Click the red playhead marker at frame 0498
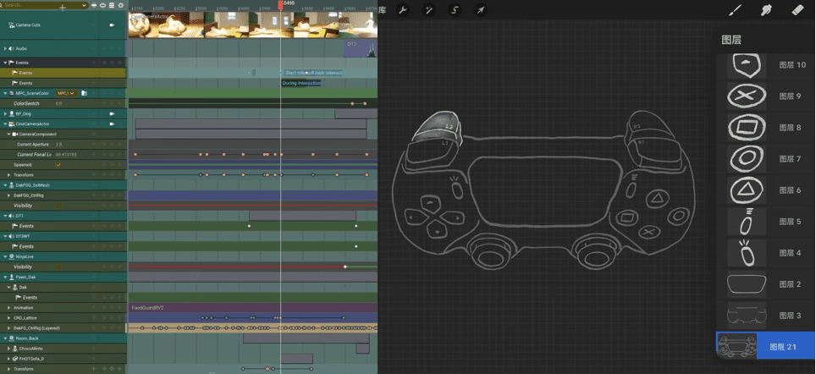816x374 pixels. pos(280,5)
